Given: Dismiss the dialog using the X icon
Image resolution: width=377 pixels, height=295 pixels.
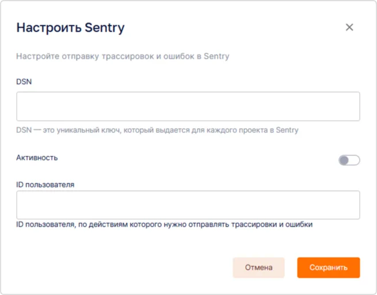Looking at the screenshot, I should click(x=349, y=27).
